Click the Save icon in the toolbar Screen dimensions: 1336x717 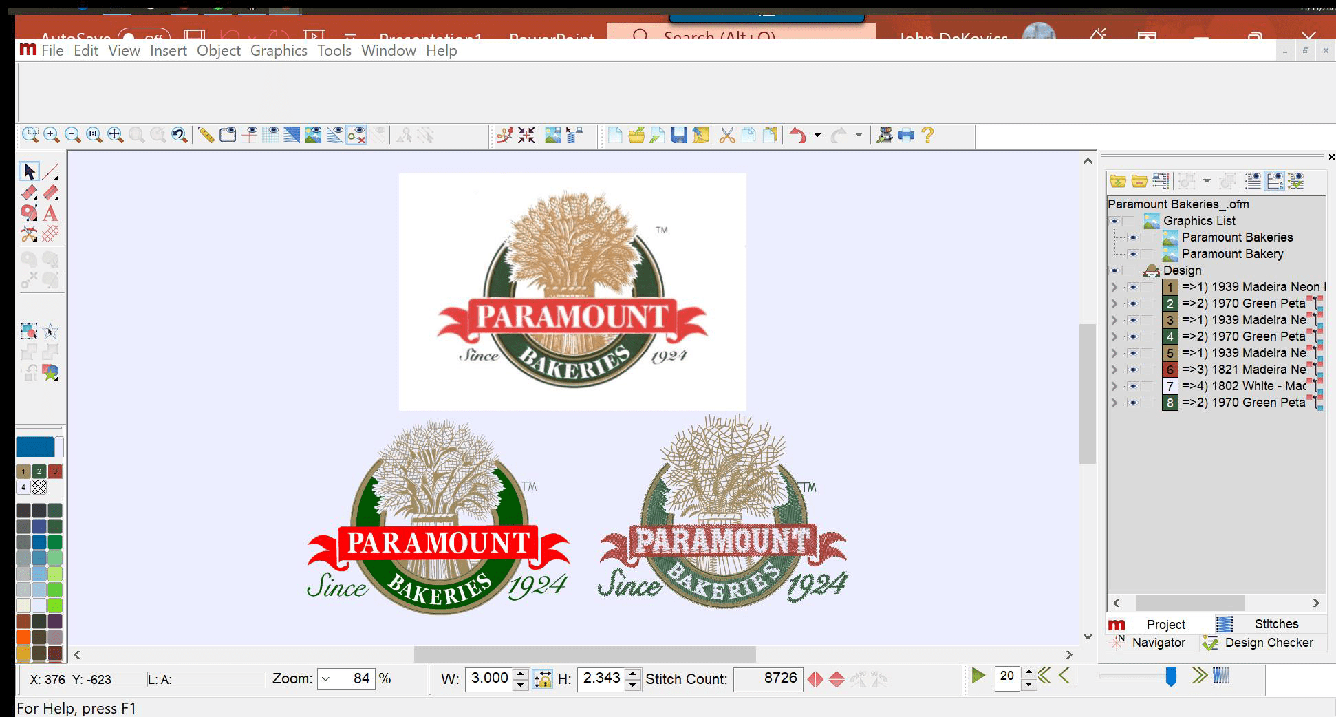680,136
